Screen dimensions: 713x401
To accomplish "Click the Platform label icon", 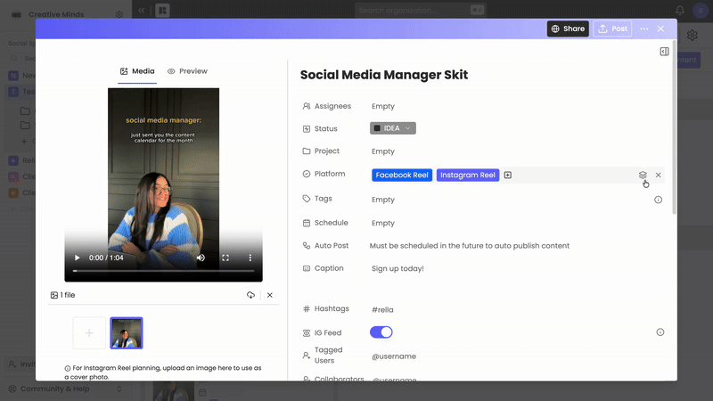I will pos(307,174).
